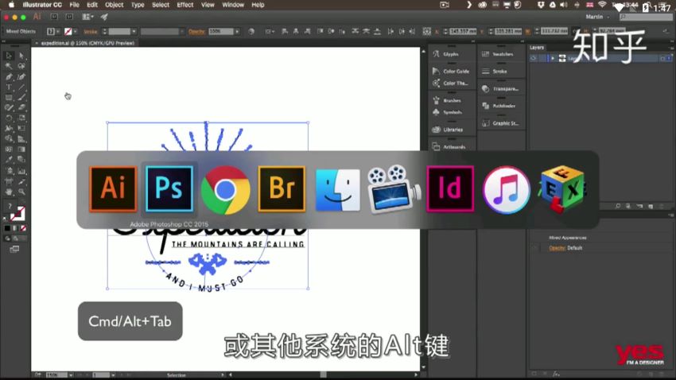Open the Apple menu

pos(11,5)
